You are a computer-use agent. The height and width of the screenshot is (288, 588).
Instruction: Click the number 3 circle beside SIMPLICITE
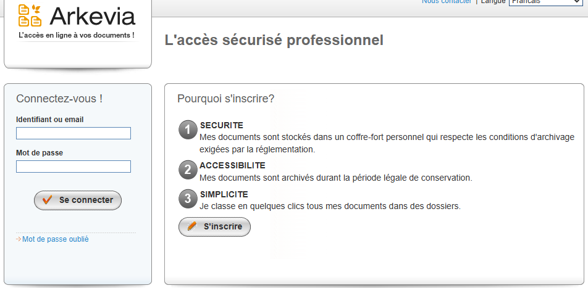[188, 199]
